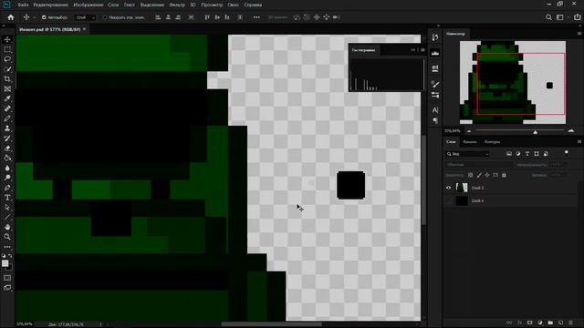Click the delete layer trash button
The height and width of the screenshot is (328, 584).
coord(571,323)
